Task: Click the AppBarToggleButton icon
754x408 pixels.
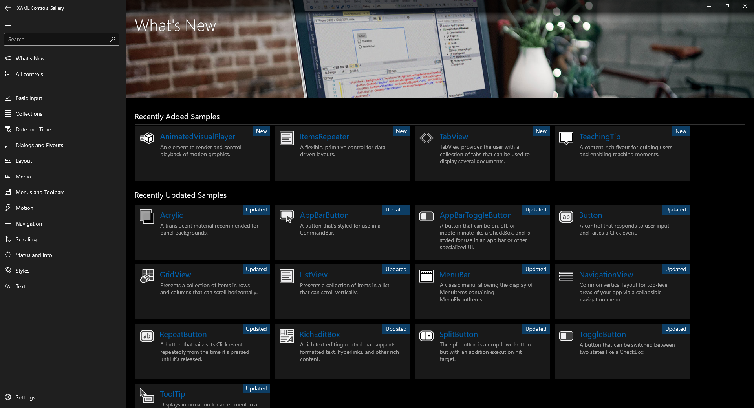Action: tap(426, 217)
